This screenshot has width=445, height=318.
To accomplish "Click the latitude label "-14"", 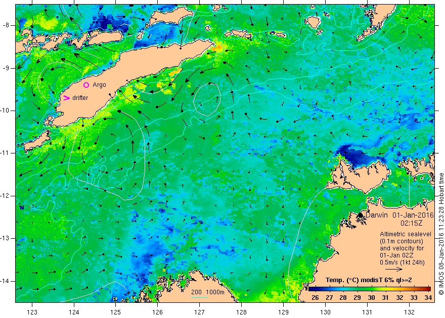I will [6, 281].
